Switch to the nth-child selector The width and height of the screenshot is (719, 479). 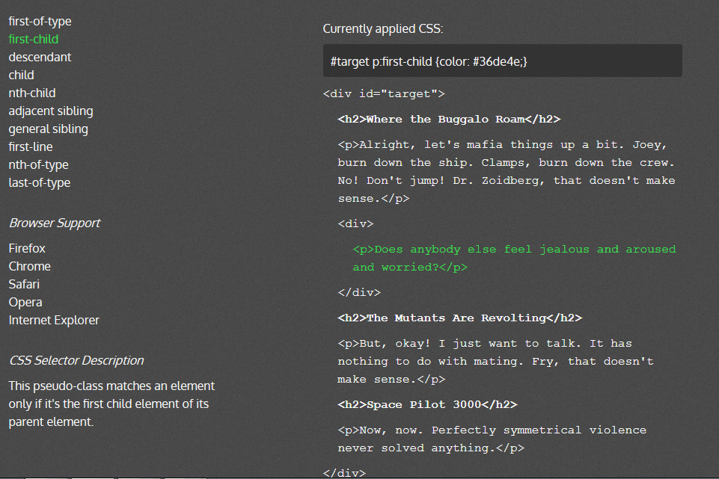click(32, 93)
